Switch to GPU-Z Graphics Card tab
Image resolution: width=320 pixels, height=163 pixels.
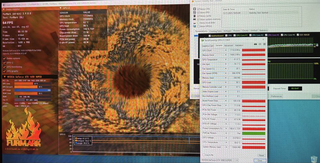pyautogui.click(x=208, y=46)
